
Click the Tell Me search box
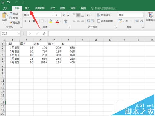[x=104, y=8]
